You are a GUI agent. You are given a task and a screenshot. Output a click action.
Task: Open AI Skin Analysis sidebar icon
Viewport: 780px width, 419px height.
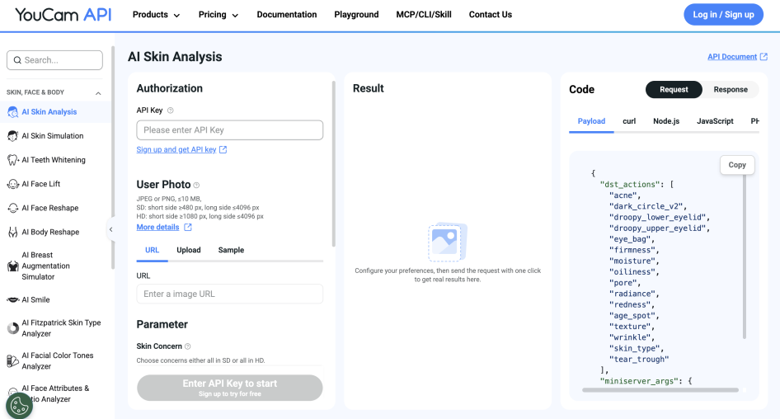[13, 112]
